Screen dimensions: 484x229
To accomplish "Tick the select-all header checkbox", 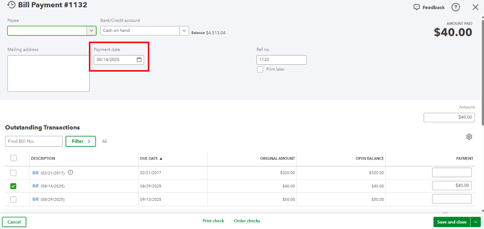I will point(14,158).
